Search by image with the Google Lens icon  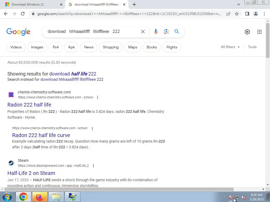pos(166,32)
